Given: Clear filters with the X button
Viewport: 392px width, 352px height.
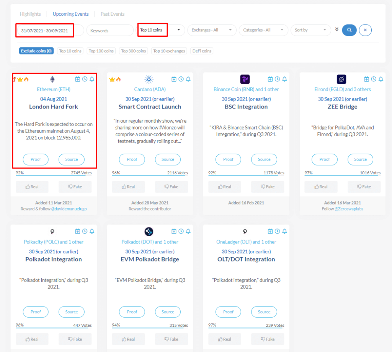Looking at the screenshot, I should click(x=365, y=30).
